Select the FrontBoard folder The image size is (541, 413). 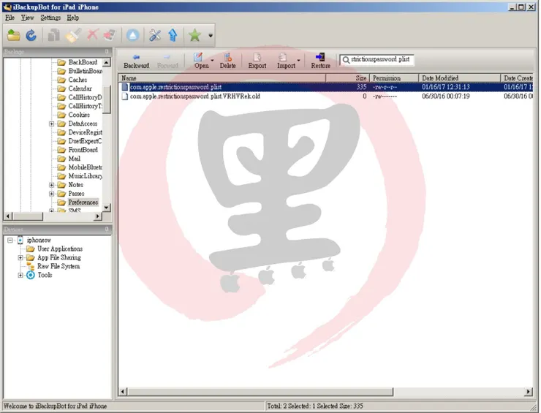(83, 150)
